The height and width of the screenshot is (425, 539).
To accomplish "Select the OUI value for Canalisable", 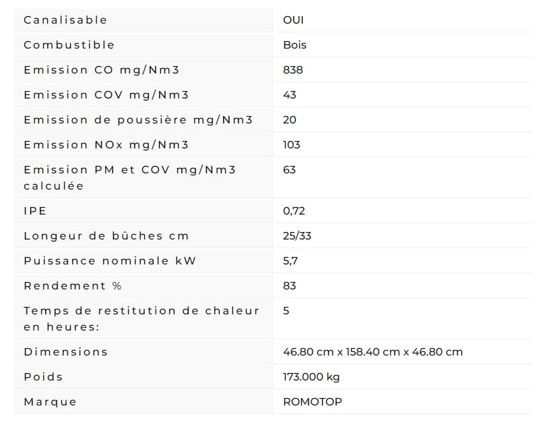I will coord(293,20).
